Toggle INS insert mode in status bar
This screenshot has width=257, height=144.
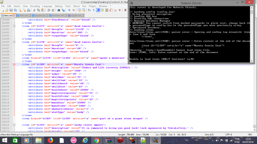250,135
